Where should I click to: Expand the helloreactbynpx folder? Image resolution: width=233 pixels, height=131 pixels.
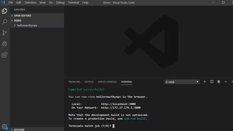(x=37, y=25)
